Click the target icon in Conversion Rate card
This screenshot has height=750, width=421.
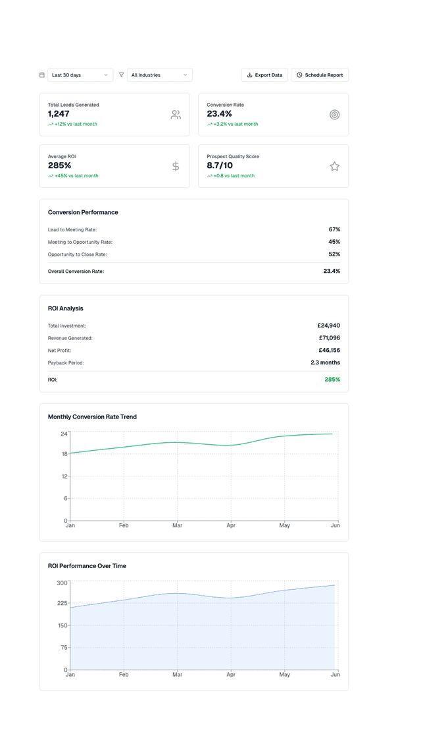click(x=334, y=115)
